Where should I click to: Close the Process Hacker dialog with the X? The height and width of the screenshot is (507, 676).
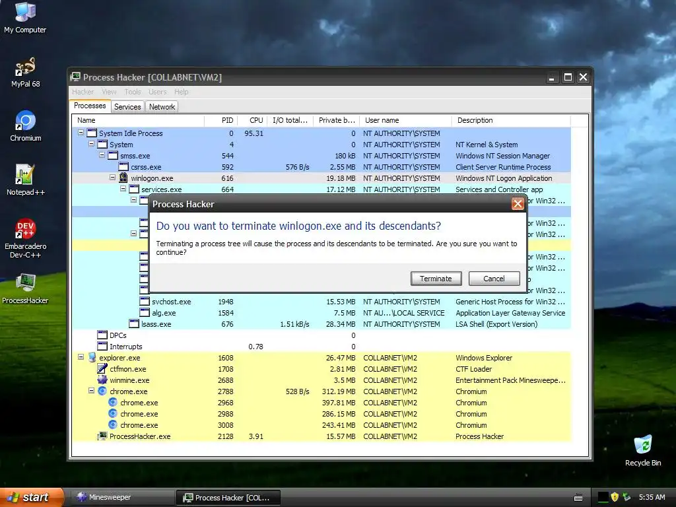[518, 203]
